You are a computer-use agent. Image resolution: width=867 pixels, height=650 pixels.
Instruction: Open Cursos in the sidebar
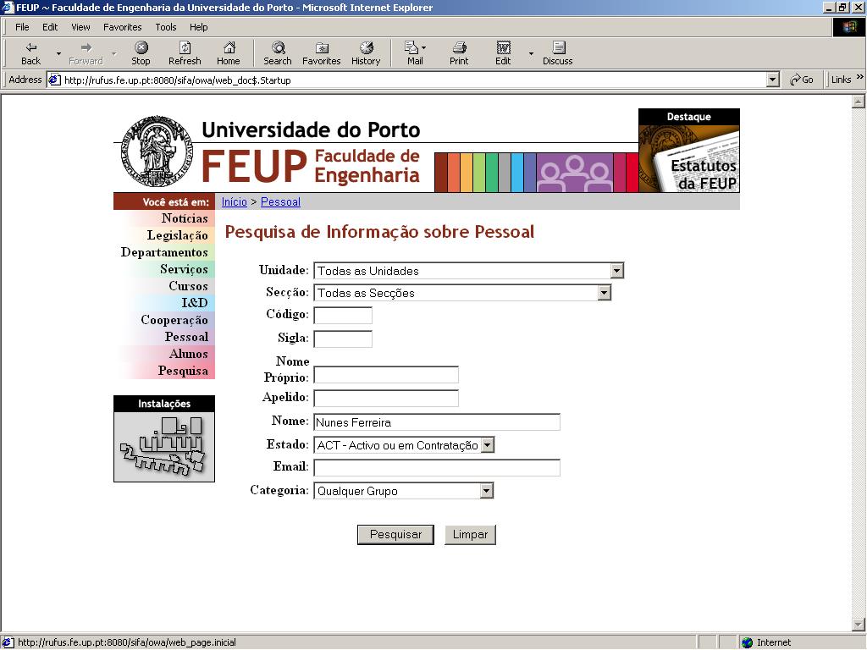pos(189,286)
